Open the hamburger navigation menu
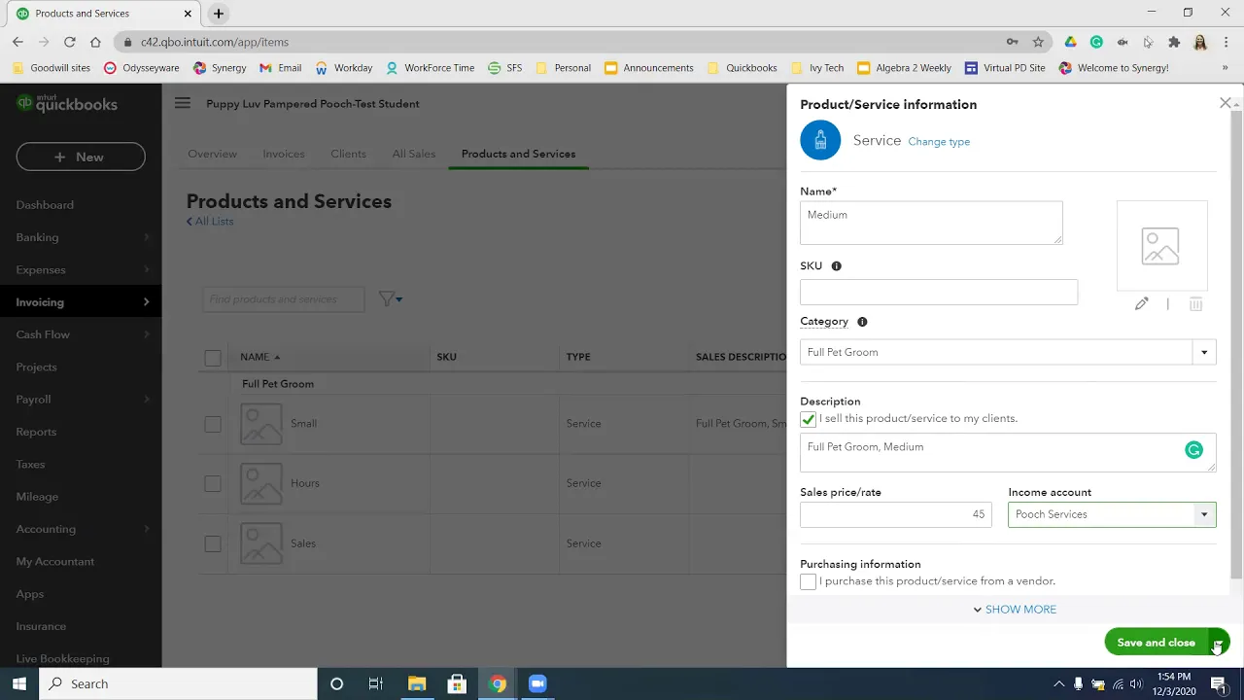The width and height of the screenshot is (1244, 700). [183, 103]
